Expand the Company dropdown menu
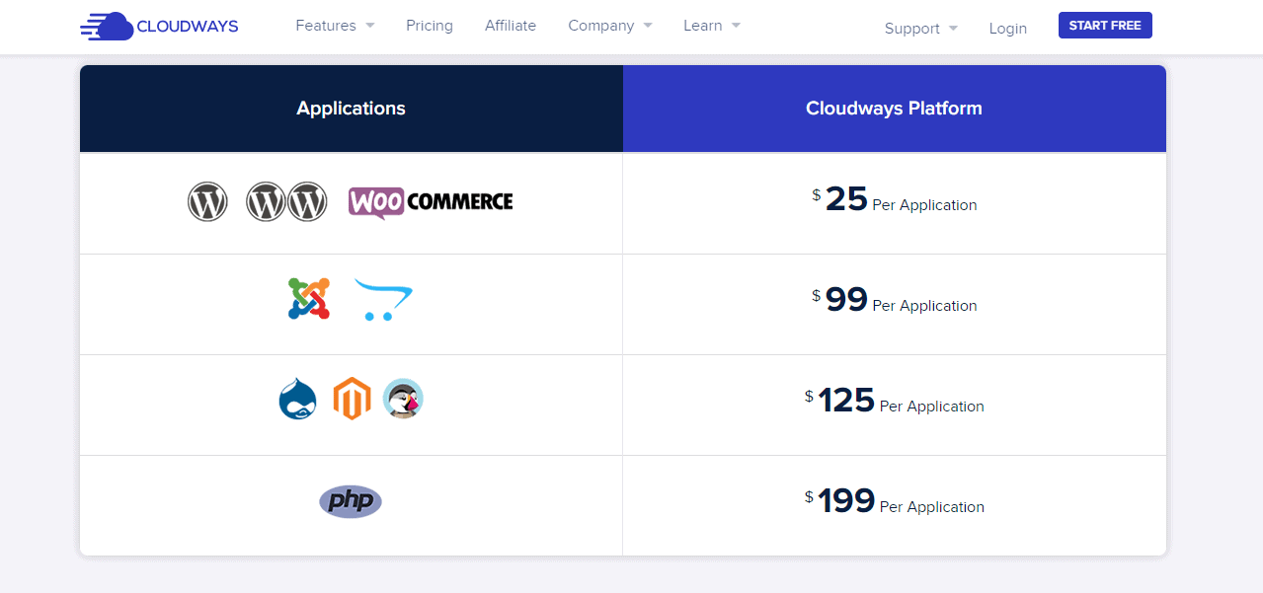Viewport: 1263px width, 593px height. click(609, 26)
